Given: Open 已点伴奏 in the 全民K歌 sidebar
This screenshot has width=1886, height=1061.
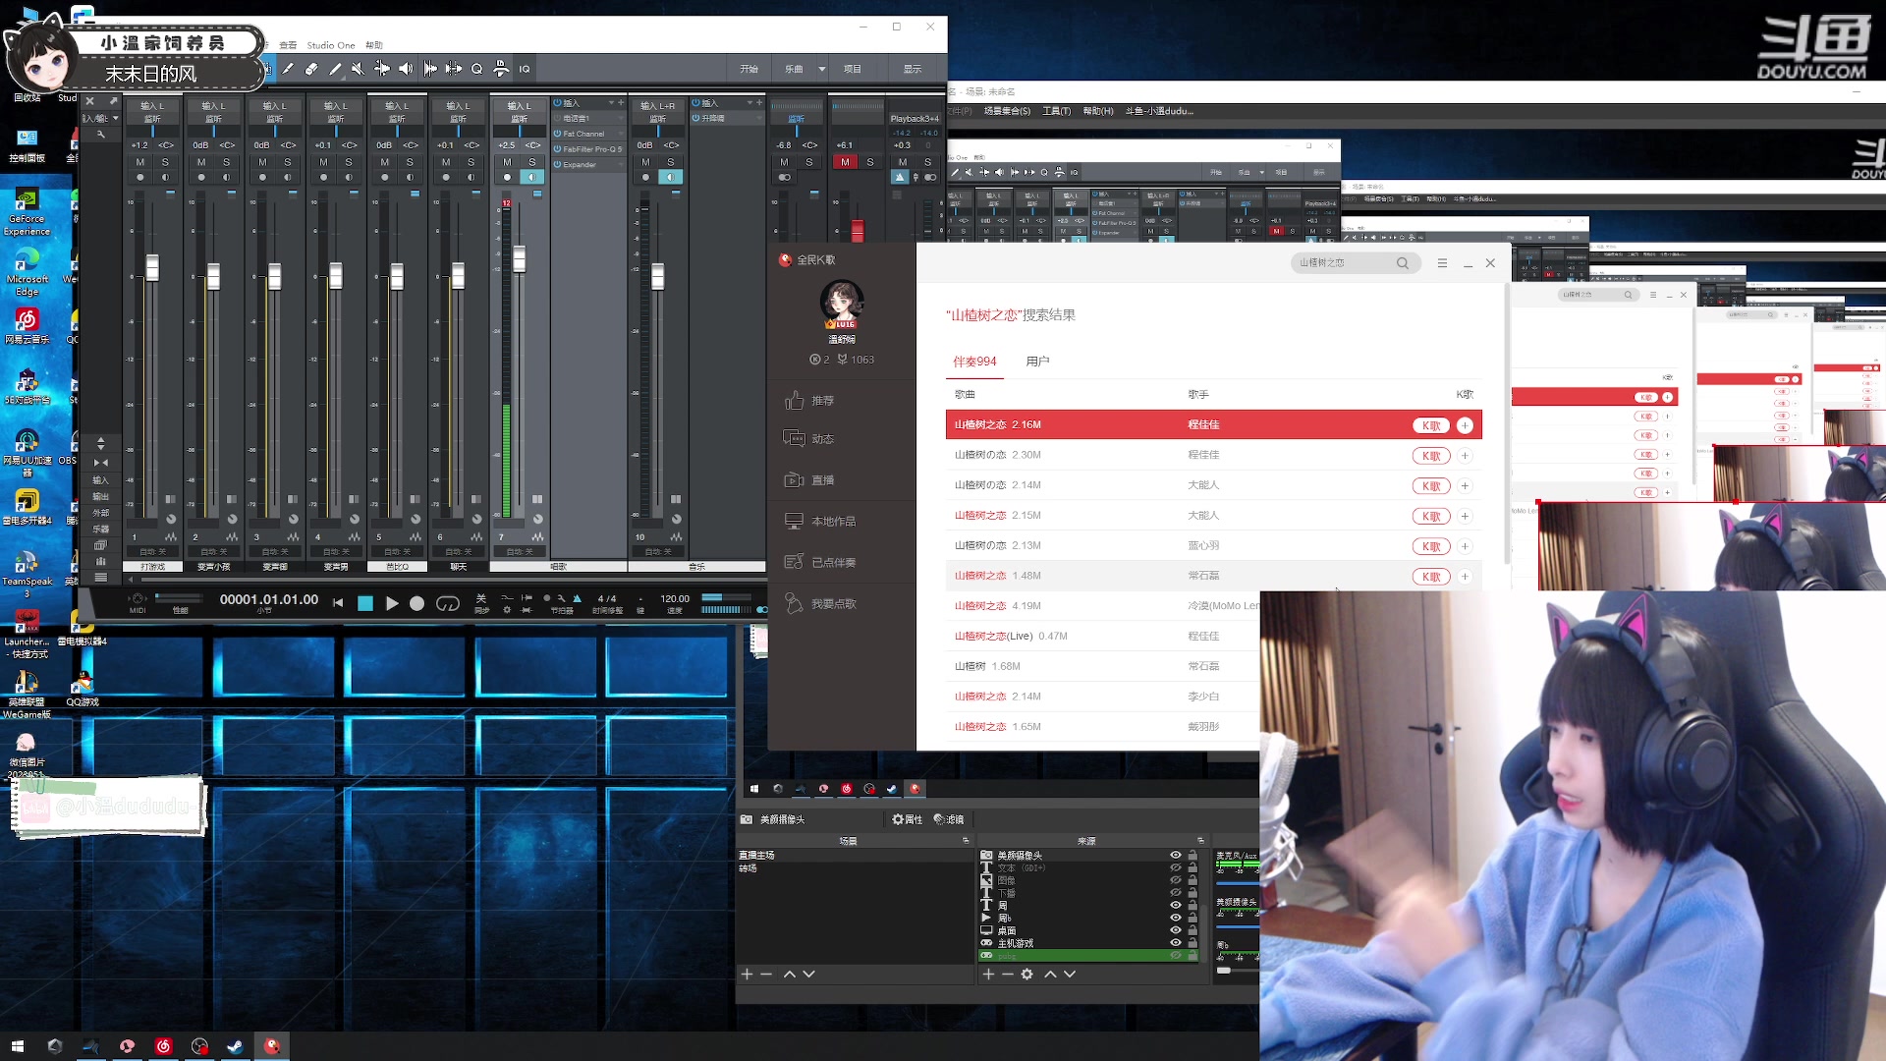Looking at the screenshot, I should pyautogui.click(x=820, y=563).
